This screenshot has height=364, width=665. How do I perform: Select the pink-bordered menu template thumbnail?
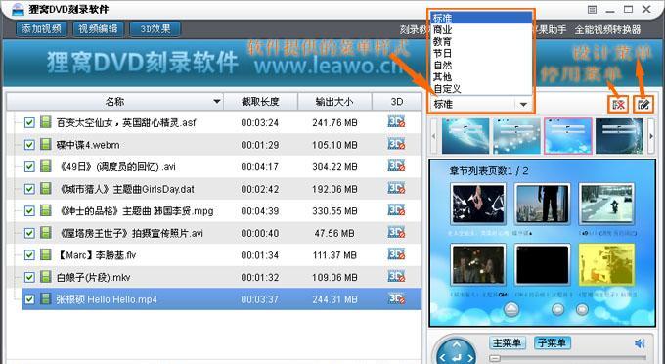click(x=567, y=136)
